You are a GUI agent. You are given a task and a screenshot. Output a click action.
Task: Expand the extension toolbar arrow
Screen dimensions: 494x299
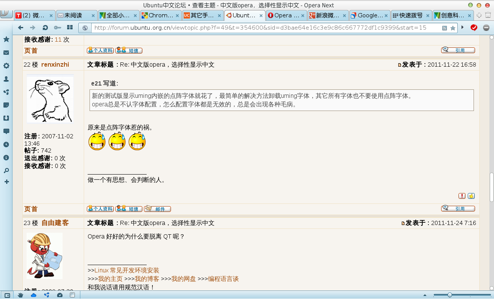coord(463,27)
